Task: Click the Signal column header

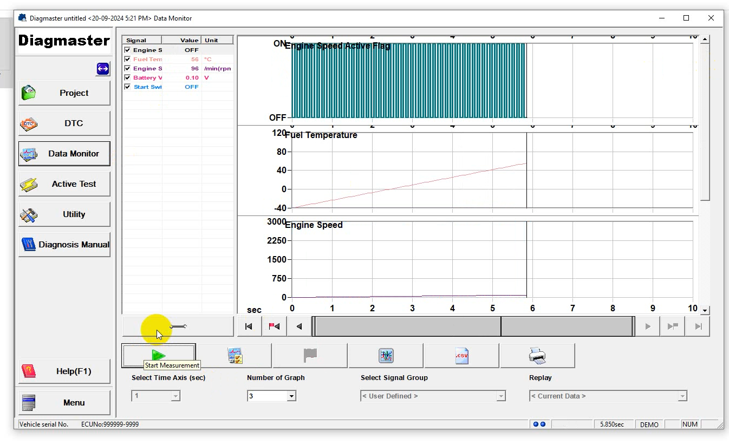Action: click(142, 40)
